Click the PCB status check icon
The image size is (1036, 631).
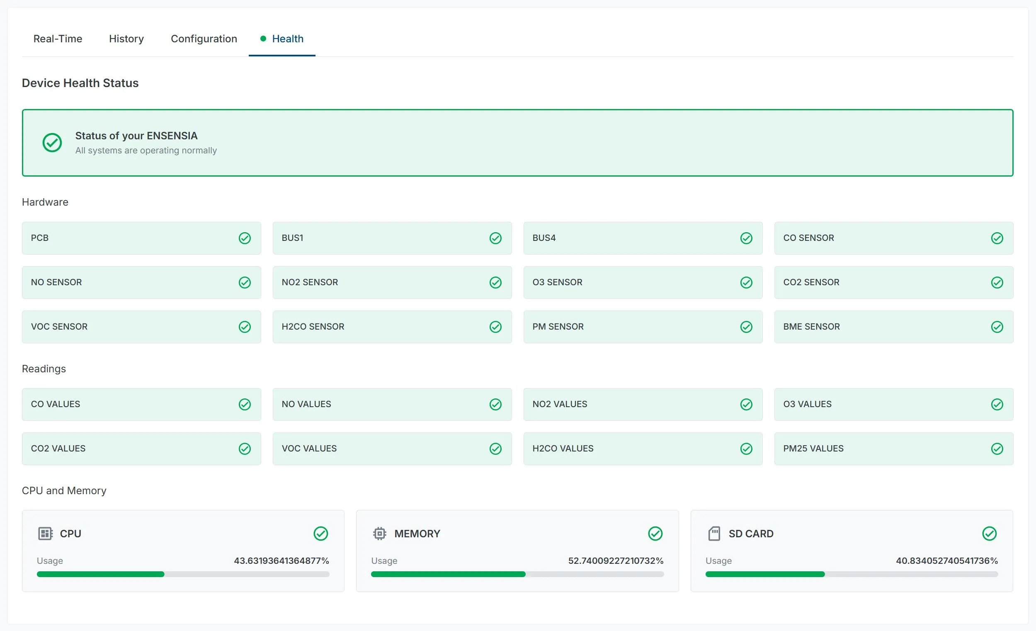(x=245, y=238)
